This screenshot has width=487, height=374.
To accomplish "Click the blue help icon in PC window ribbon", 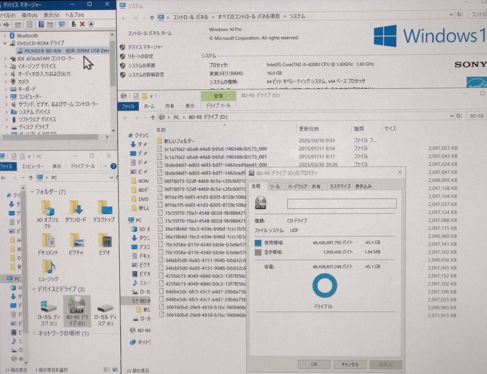I will pyautogui.click(x=113, y=166).
